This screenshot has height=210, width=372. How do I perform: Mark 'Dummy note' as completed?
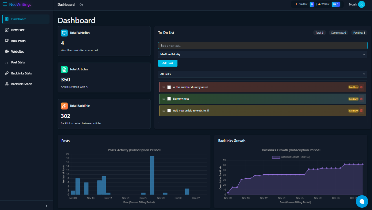pos(169,99)
